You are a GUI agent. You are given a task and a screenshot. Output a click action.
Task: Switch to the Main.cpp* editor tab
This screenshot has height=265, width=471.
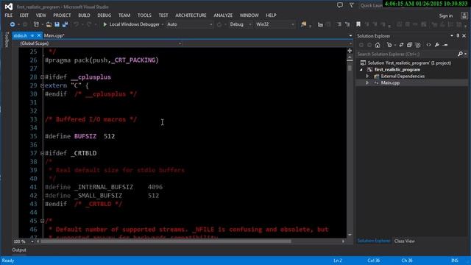54,35
